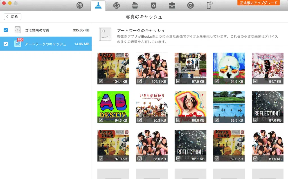The image size is (288, 179).
Task: Open the connected devices phone icon
Action: (210, 5)
